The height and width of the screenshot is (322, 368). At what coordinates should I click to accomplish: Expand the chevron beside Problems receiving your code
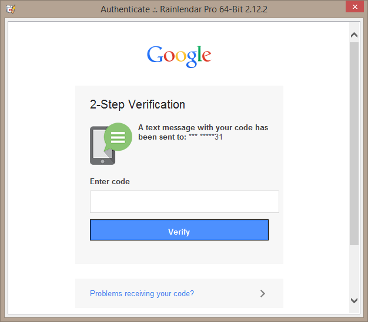(263, 293)
